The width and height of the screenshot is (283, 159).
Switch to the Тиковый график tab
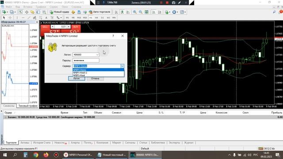(x=28, y=106)
